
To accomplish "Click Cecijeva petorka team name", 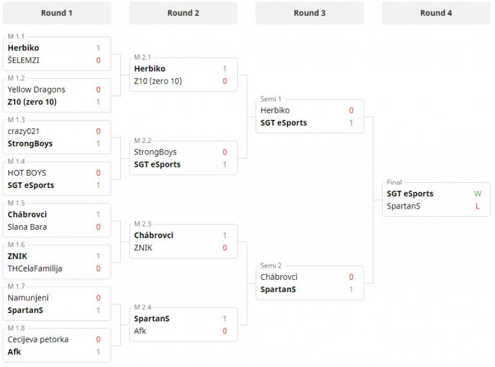I will pyautogui.click(x=38, y=339).
